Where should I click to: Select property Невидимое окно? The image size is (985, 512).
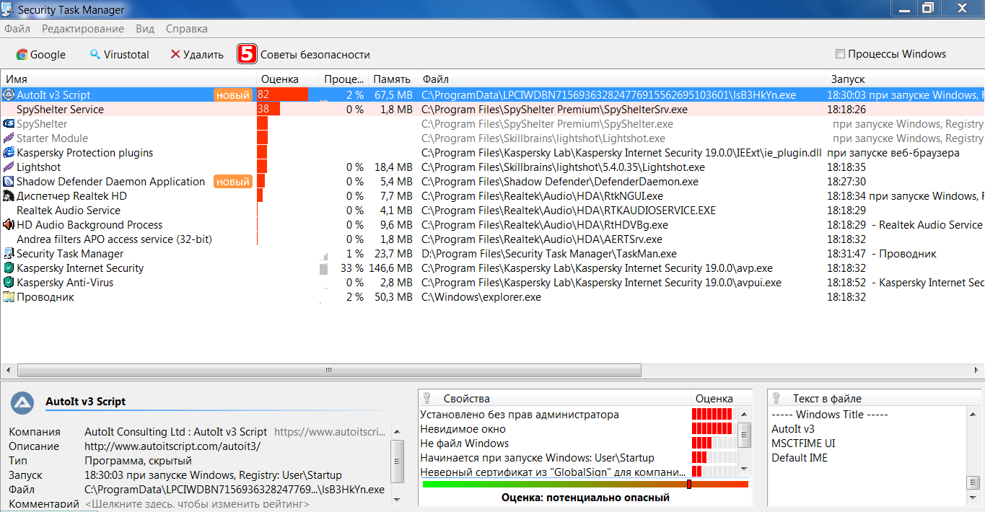coord(463,429)
